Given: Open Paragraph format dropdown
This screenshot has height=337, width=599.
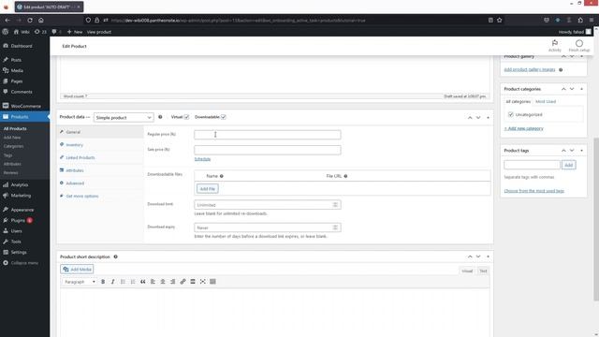Looking at the screenshot, I should coord(79,282).
